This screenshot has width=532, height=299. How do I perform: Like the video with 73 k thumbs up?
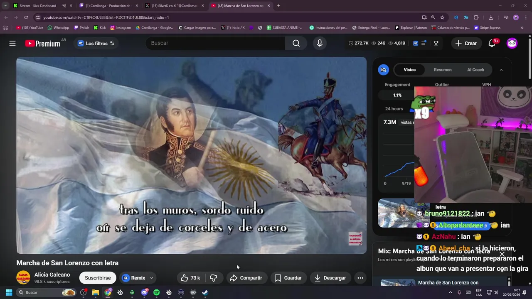[x=191, y=278]
